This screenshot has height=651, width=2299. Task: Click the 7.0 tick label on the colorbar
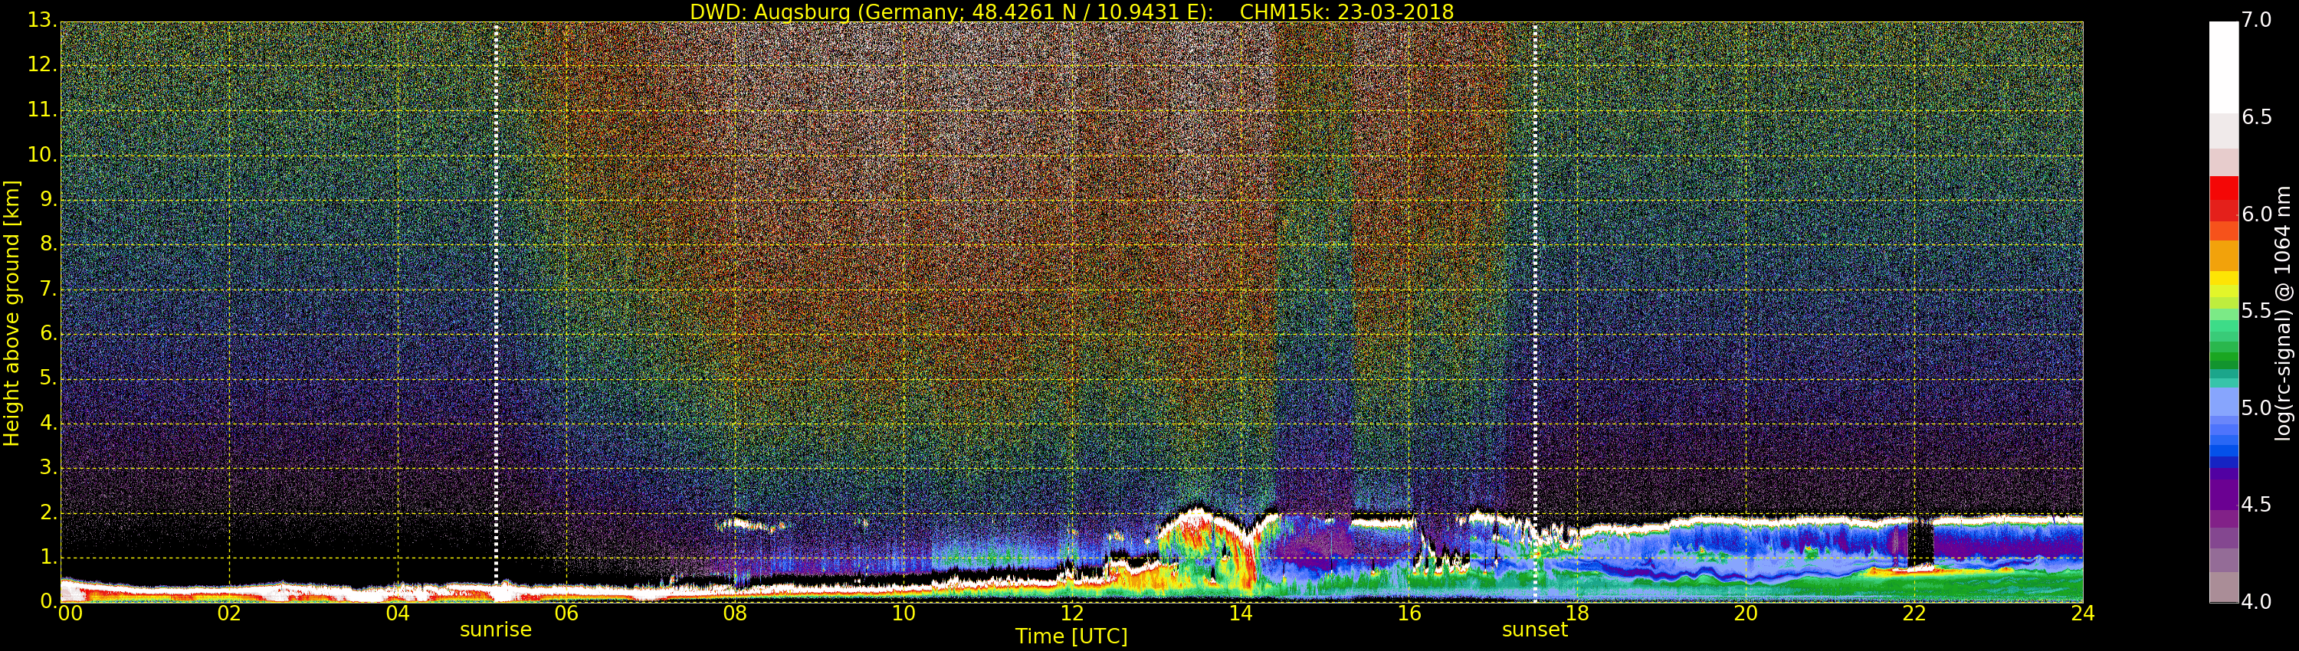click(x=2257, y=20)
